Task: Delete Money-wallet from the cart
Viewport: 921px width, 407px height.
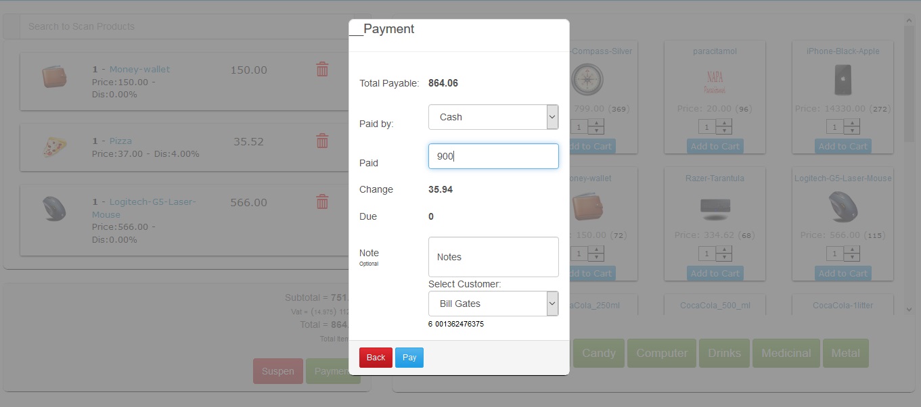Action: (x=322, y=69)
